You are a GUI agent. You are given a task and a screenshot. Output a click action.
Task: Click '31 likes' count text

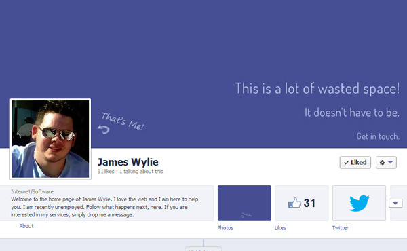click(106, 172)
